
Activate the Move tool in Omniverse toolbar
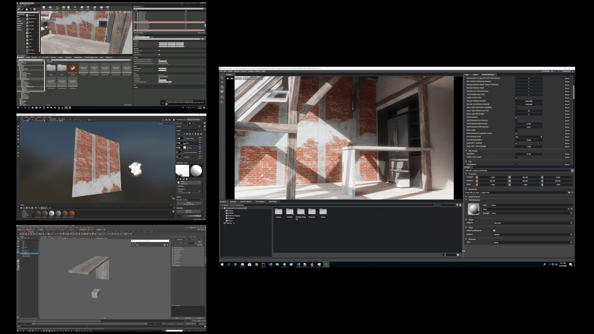(x=222, y=83)
